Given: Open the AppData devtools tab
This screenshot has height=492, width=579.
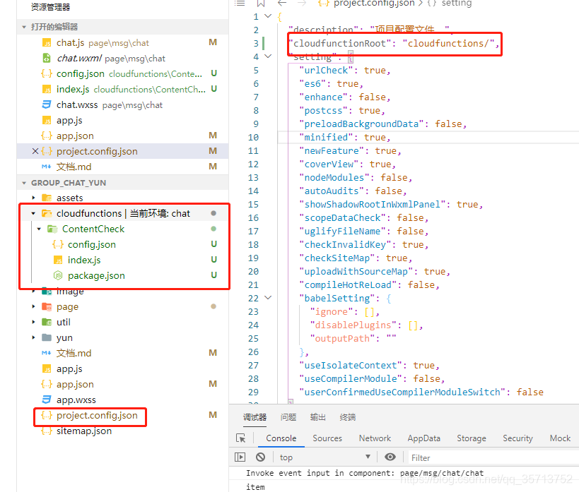Looking at the screenshot, I should point(424,438).
